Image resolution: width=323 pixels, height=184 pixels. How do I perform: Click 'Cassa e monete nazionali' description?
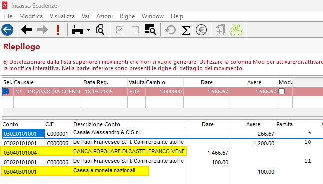point(104,170)
